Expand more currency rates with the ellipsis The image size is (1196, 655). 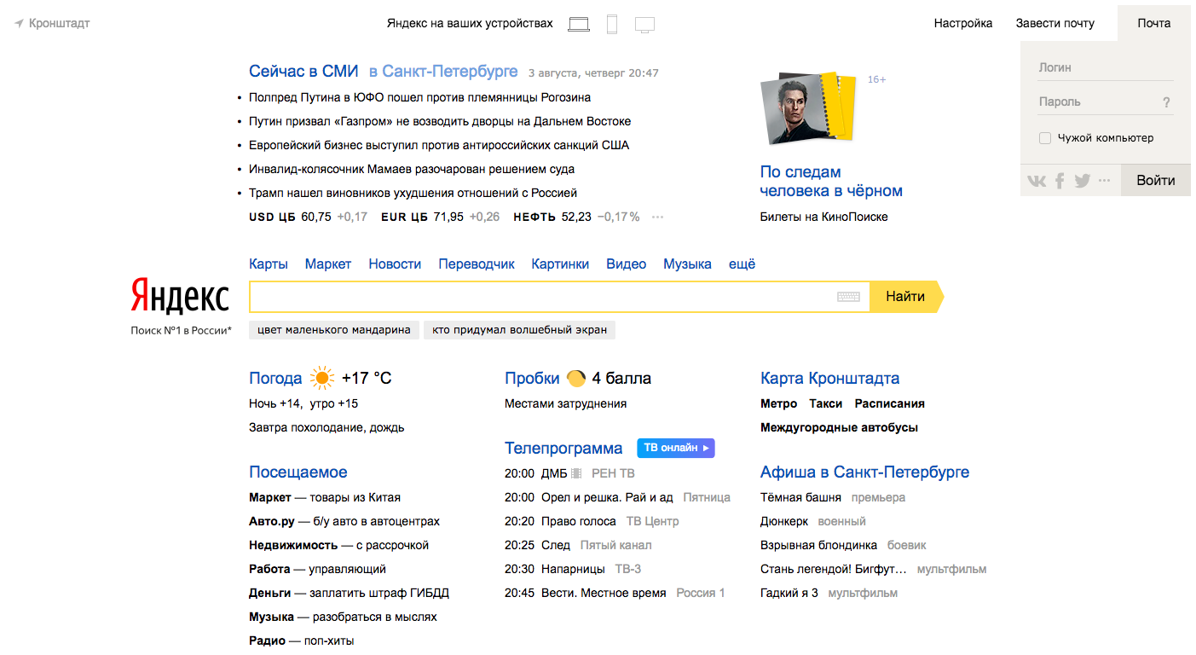click(657, 217)
